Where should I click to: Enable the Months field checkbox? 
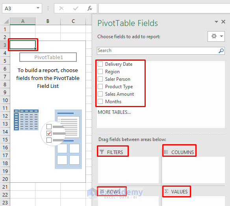tap(100, 101)
